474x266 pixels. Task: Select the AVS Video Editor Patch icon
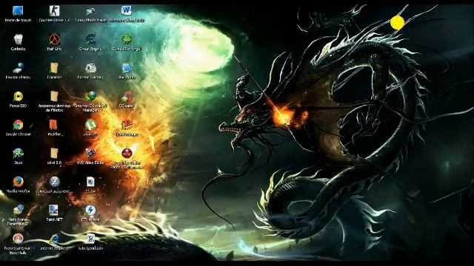[127, 153]
